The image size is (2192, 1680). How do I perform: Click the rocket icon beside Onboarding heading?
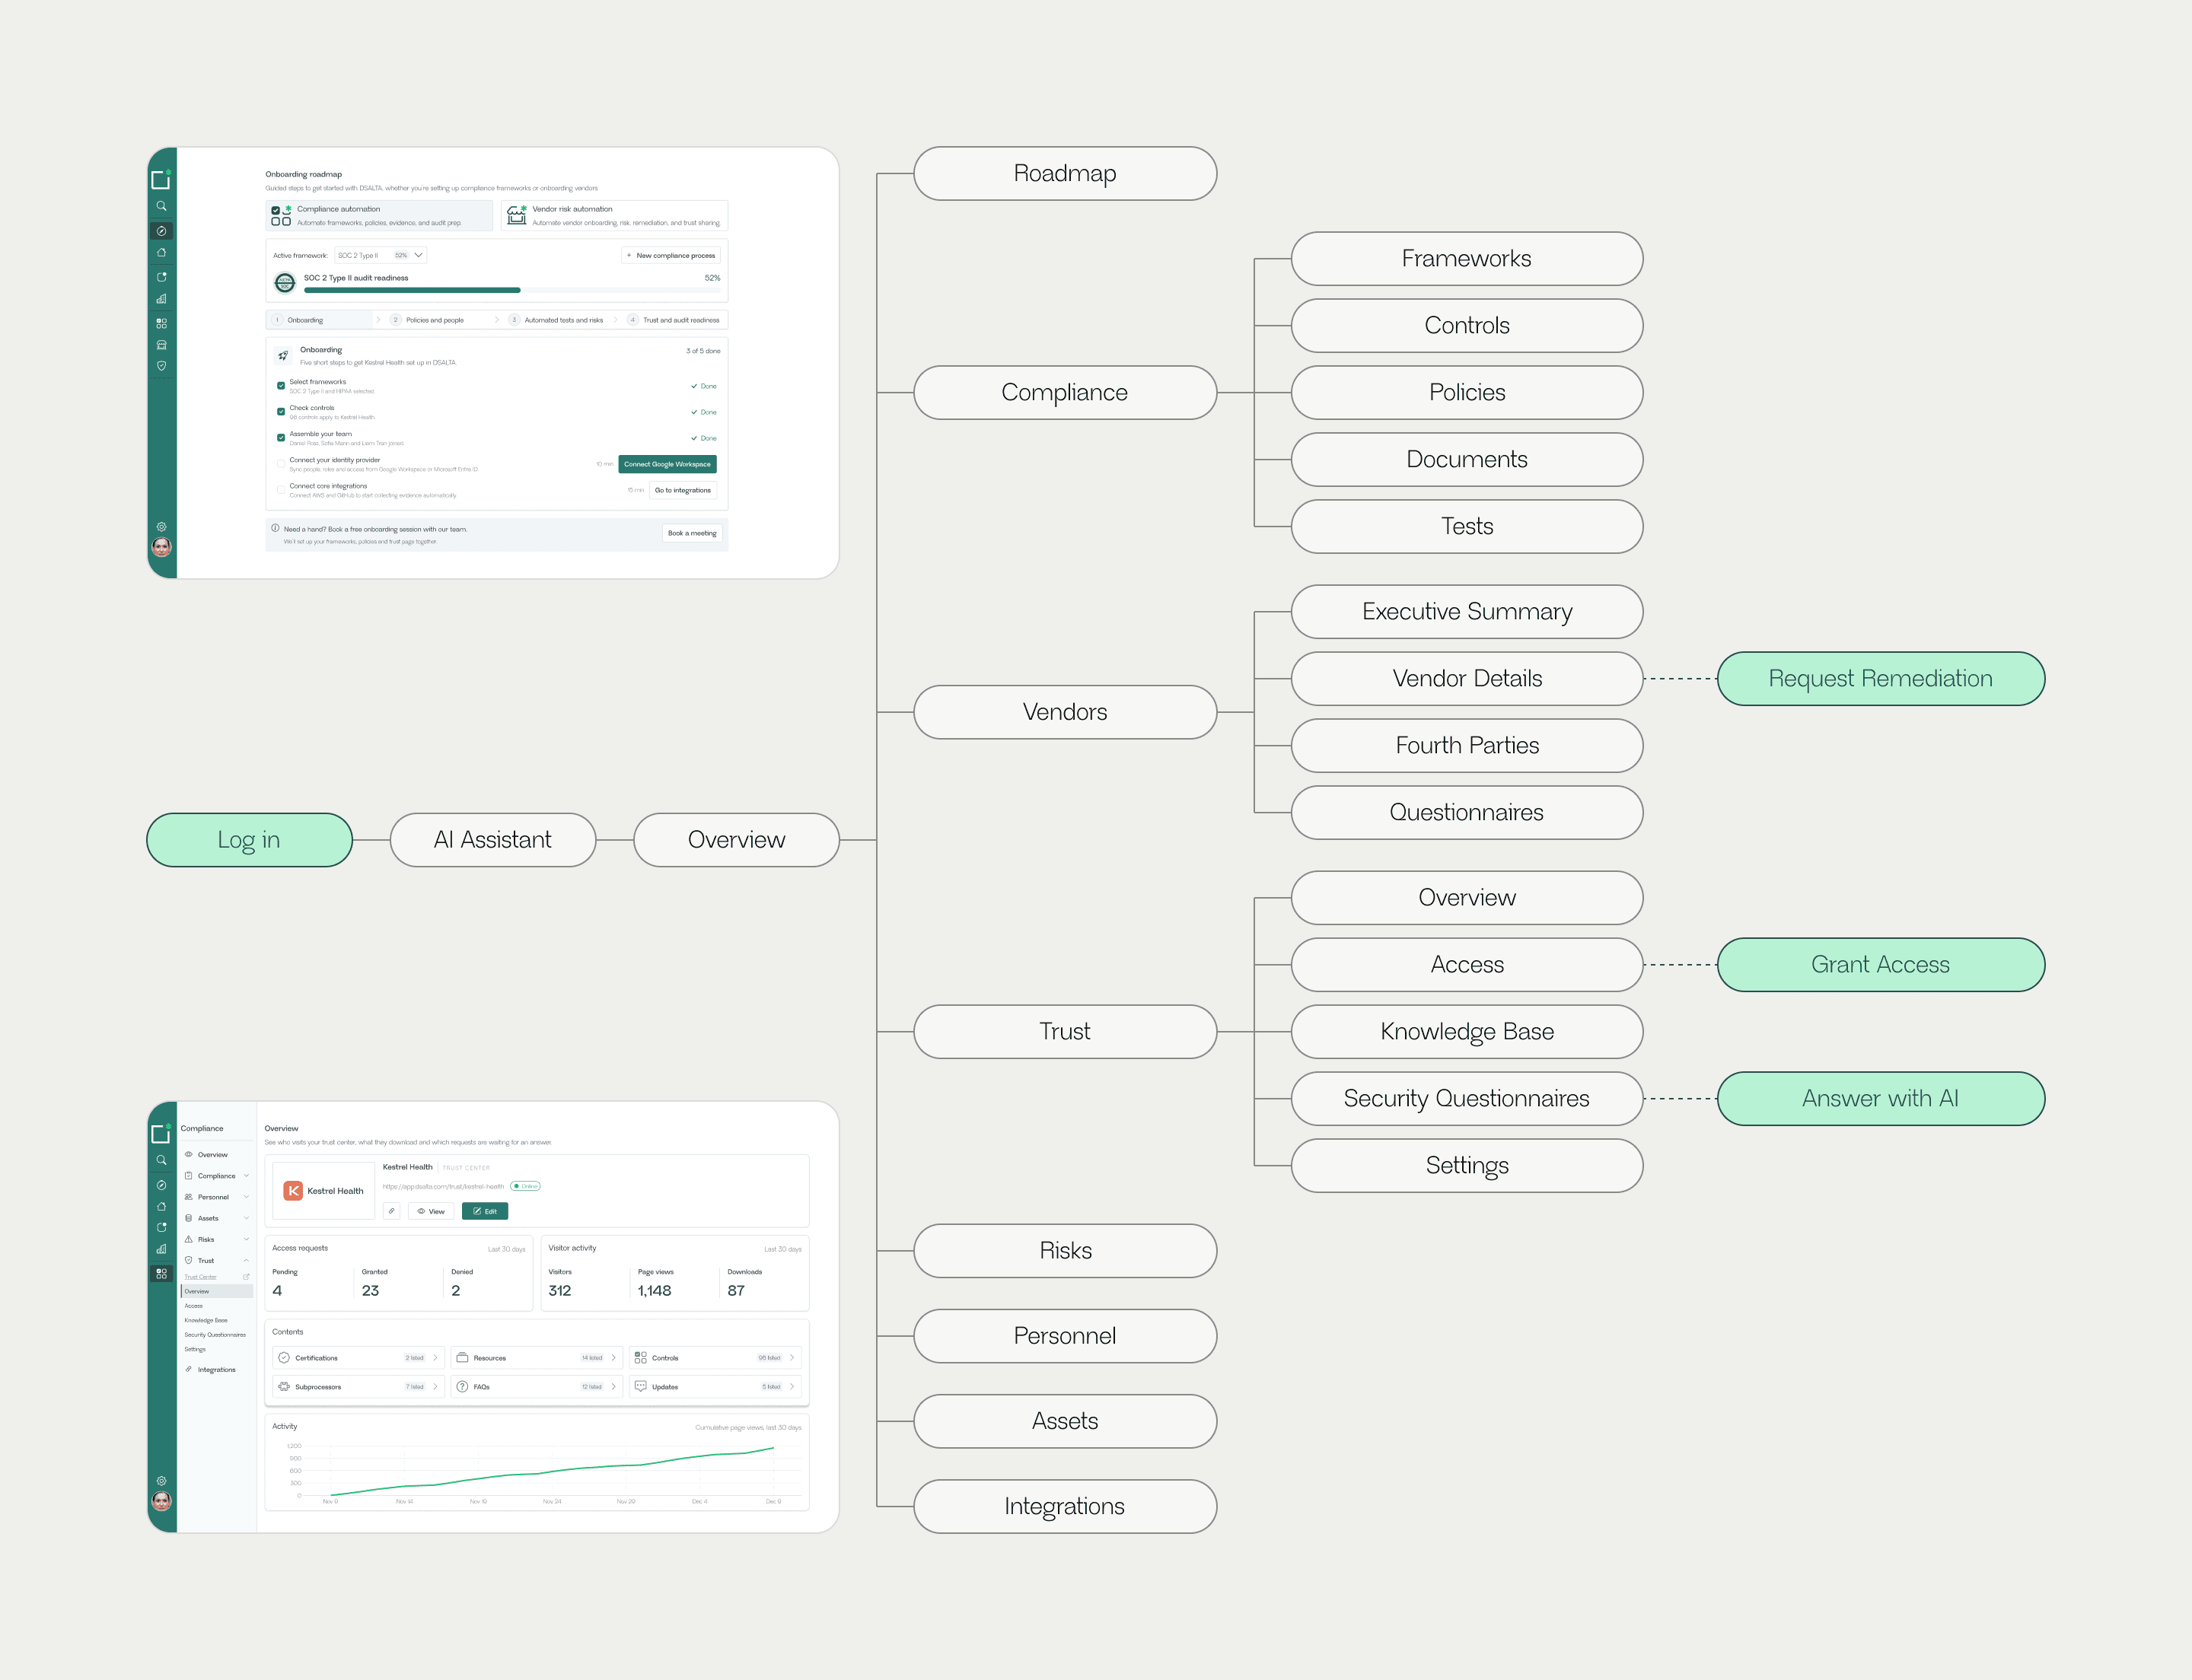pyautogui.click(x=283, y=355)
